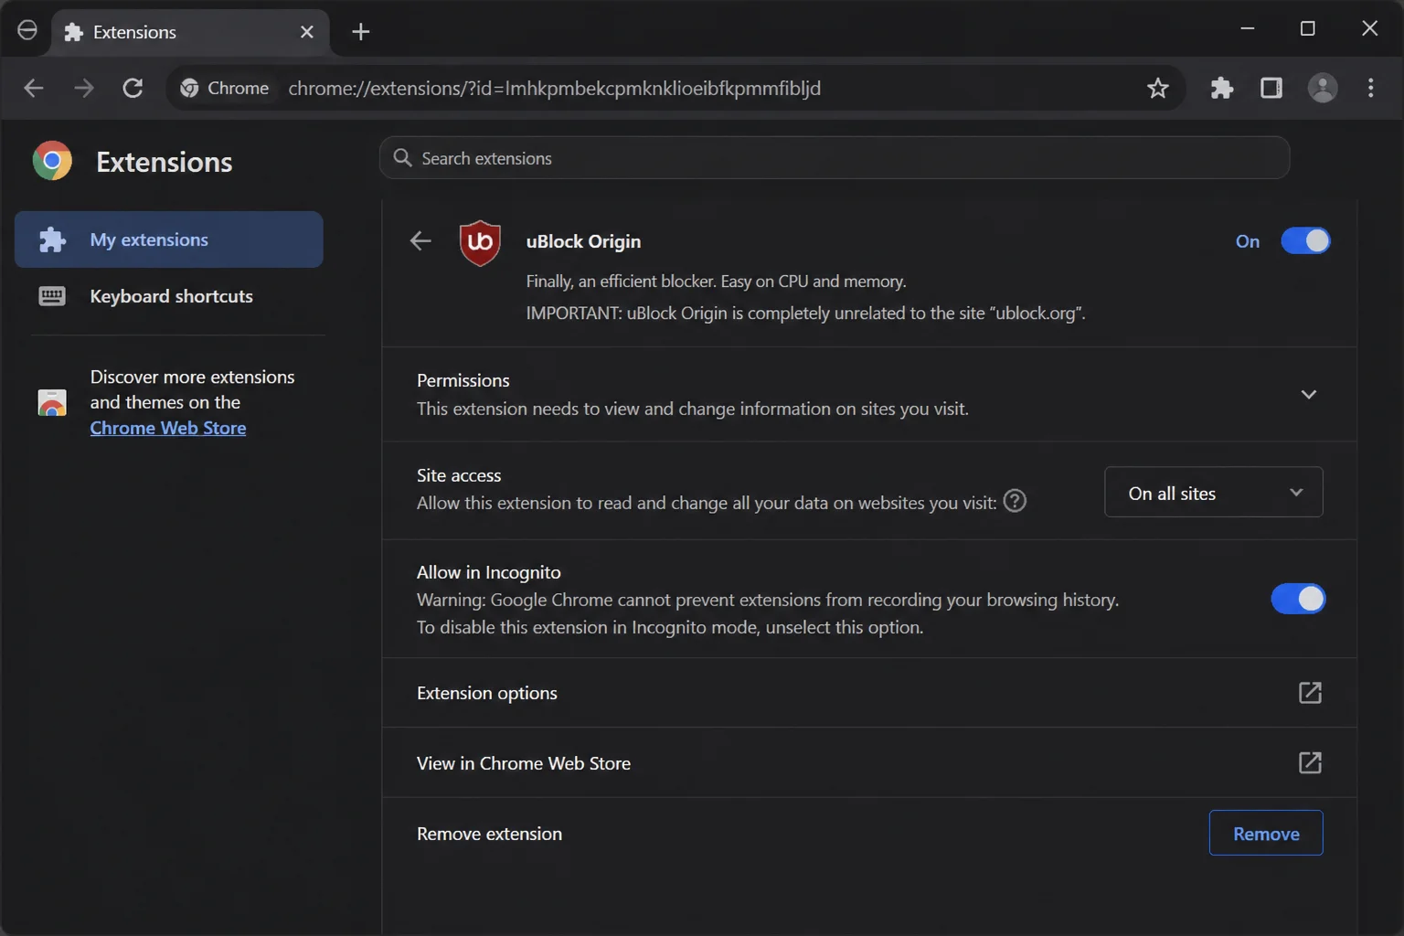Click the search magnifier icon
This screenshot has height=936, width=1404.
tap(402, 158)
